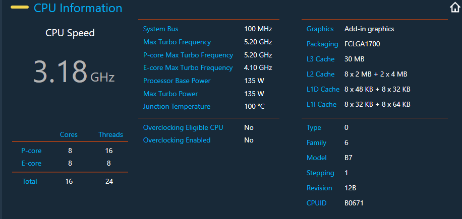The height and width of the screenshot is (219, 462).
Task: Click the Total row label
Action: pos(30,181)
